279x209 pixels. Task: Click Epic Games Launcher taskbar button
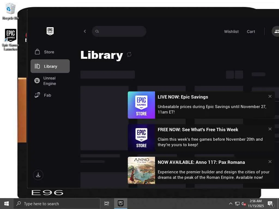[121, 204]
